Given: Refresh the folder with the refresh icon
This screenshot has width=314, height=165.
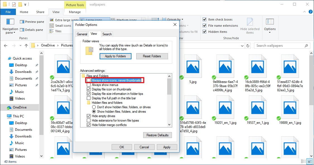Looking at the screenshot, I should (x=248, y=45).
